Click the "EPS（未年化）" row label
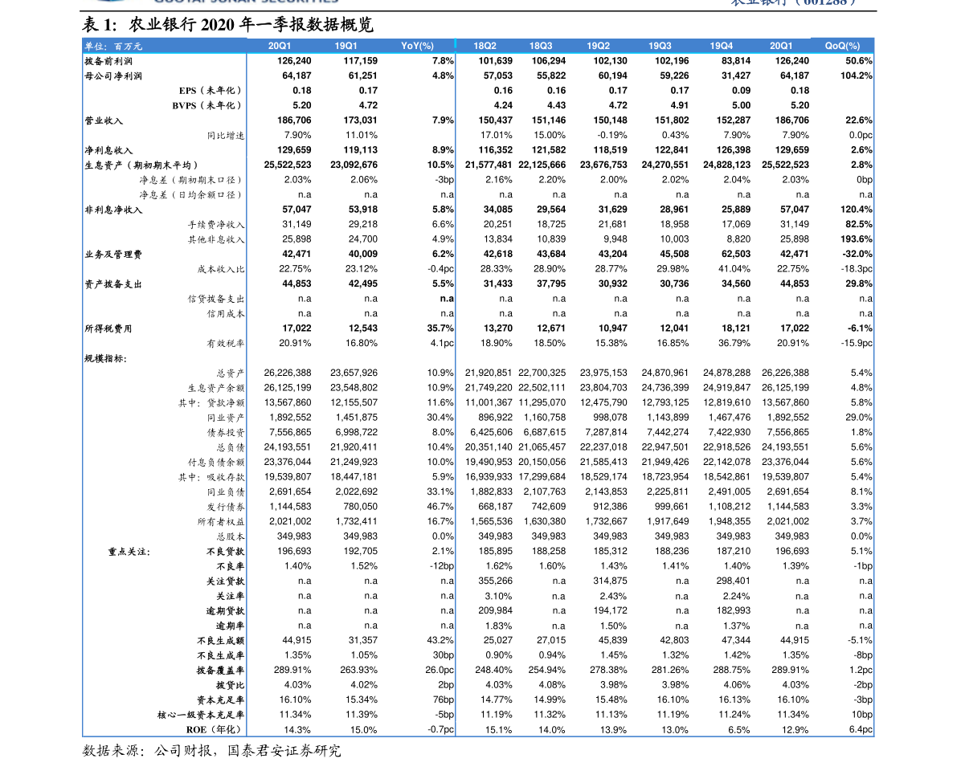This screenshot has width=957, height=775. [x=211, y=91]
